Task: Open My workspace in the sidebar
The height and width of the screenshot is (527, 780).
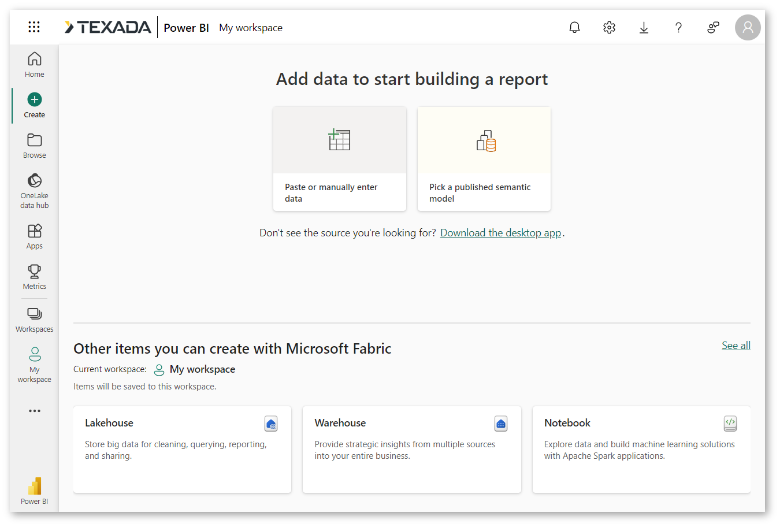Action: (35, 365)
